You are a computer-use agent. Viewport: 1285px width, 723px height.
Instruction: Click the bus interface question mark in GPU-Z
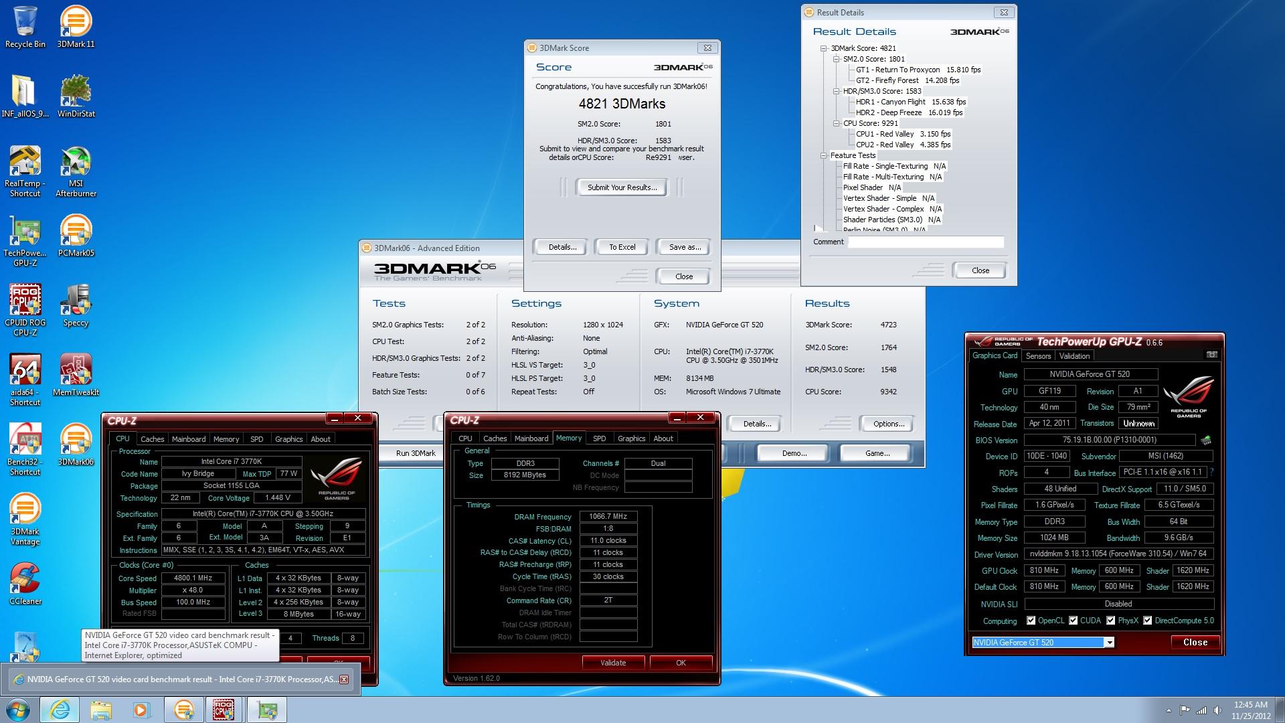click(x=1211, y=472)
